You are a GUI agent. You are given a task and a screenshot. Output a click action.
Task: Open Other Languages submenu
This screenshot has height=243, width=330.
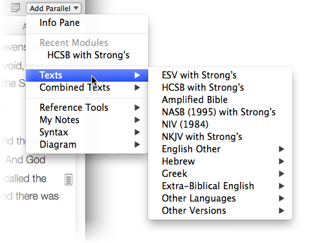(x=221, y=198)
